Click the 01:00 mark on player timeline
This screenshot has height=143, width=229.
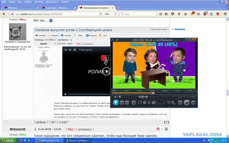point(165,91)
